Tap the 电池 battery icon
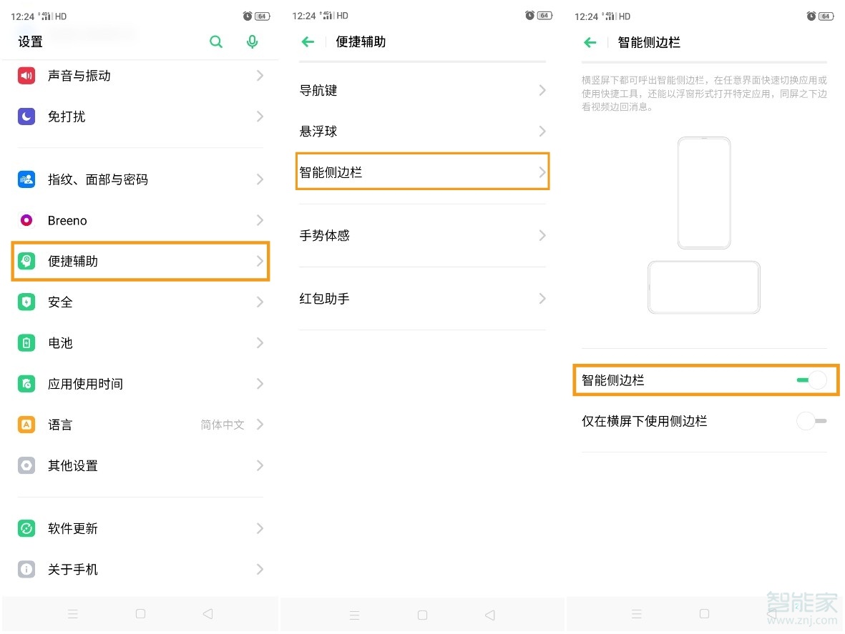This screenshot has height=634, width=845. pos(26,343)
